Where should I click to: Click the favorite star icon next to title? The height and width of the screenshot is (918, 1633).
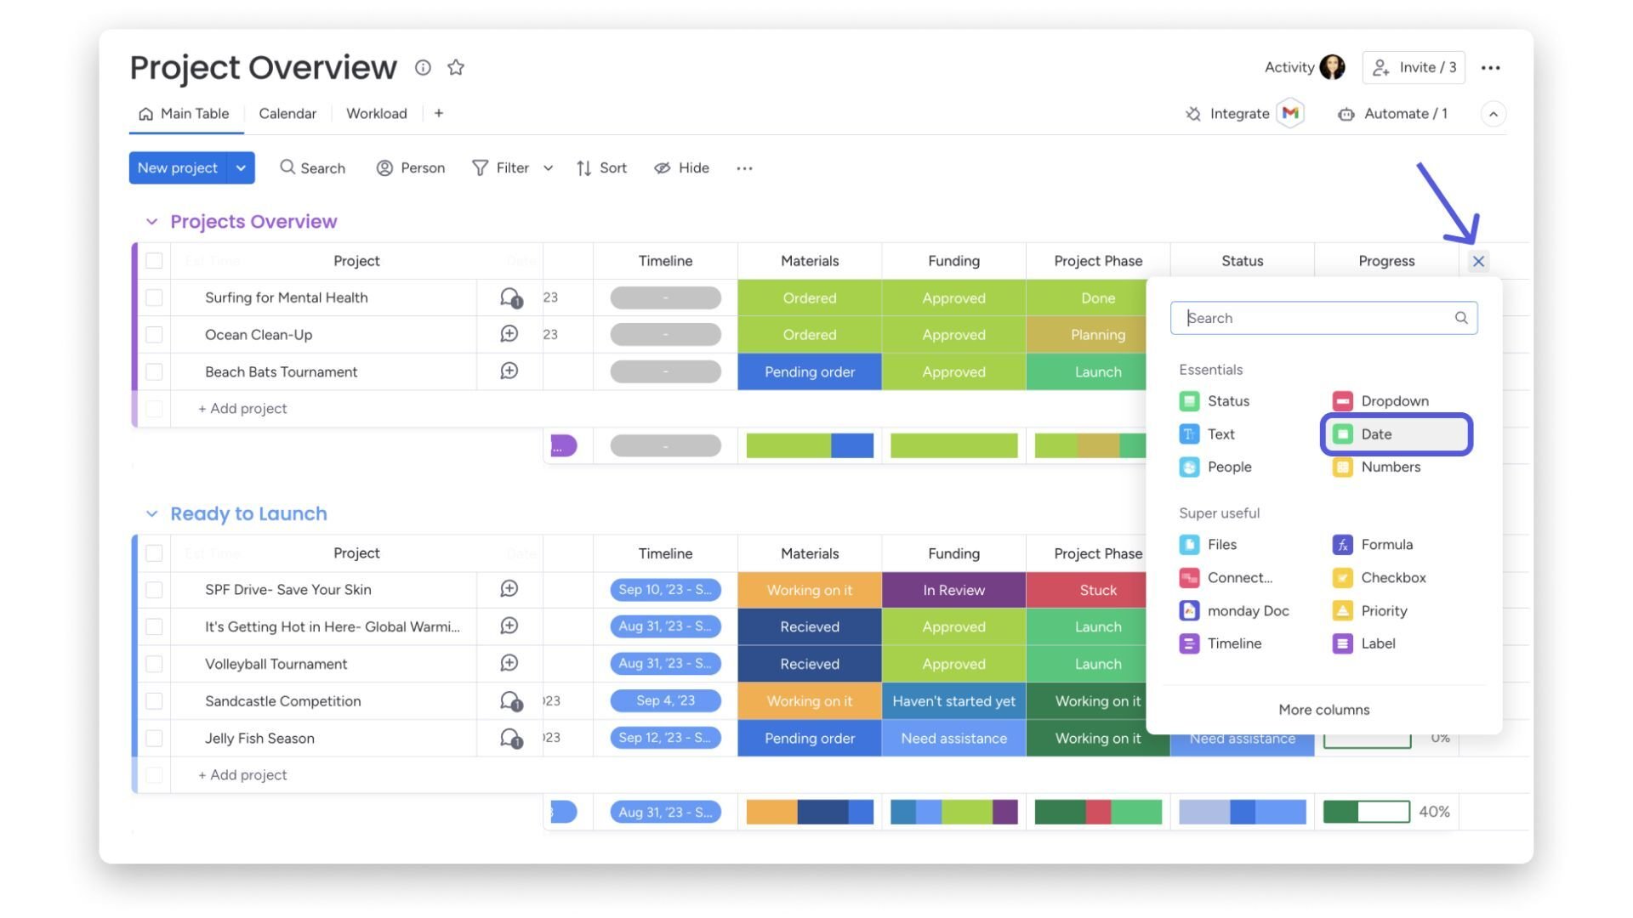[x=456, y=68]
